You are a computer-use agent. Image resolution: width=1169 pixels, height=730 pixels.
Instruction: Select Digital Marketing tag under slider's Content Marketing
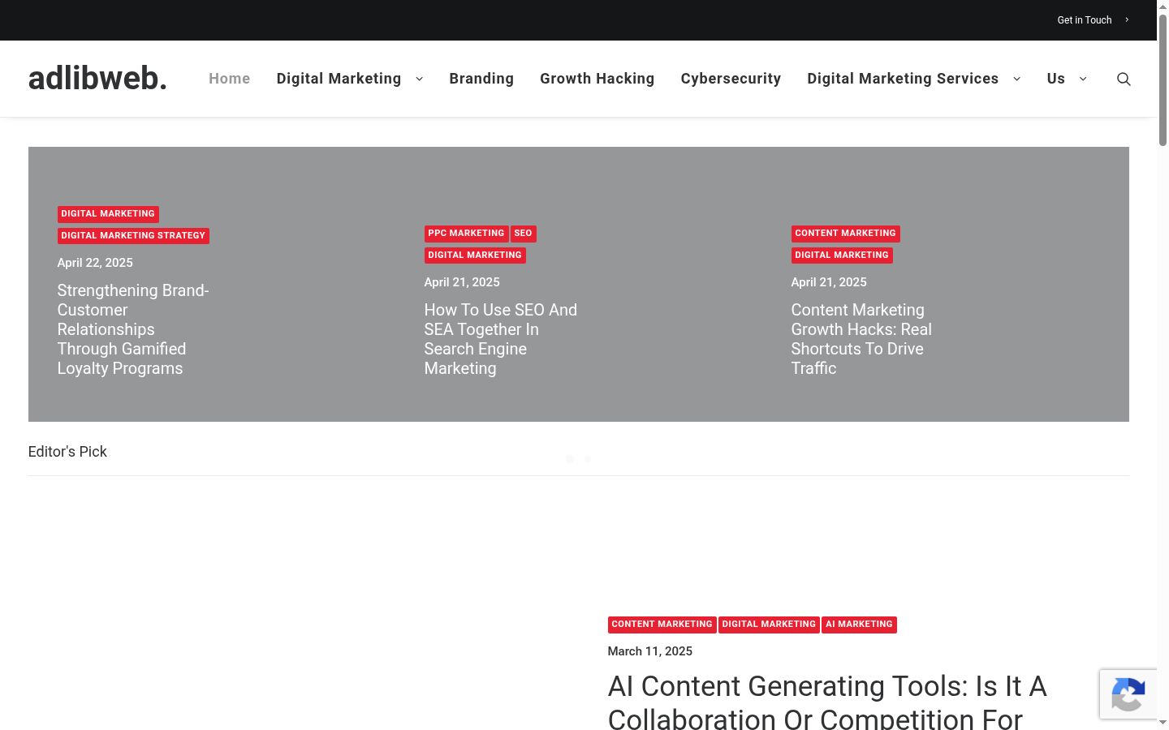pyautogui.click(x=842, y=255)
